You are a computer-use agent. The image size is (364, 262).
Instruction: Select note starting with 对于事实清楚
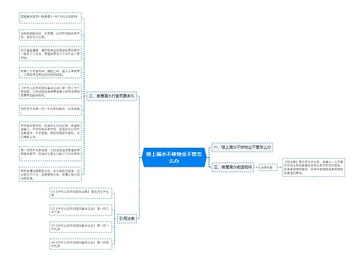(x=50, y=54)
